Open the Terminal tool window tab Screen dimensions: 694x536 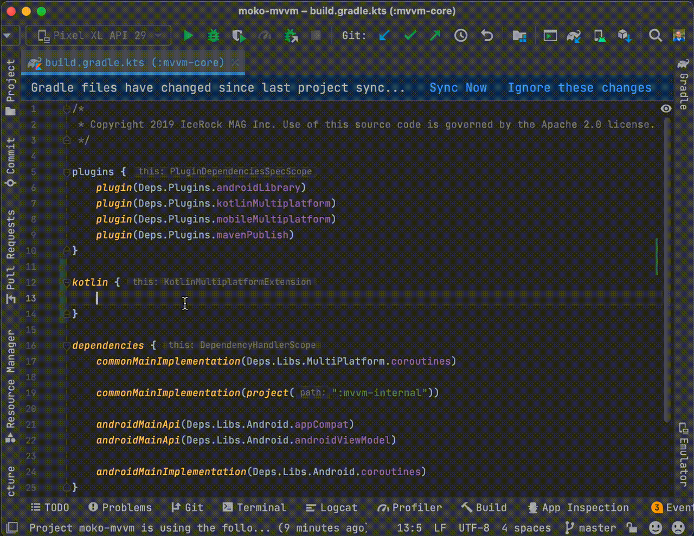(x=254, y=508)
